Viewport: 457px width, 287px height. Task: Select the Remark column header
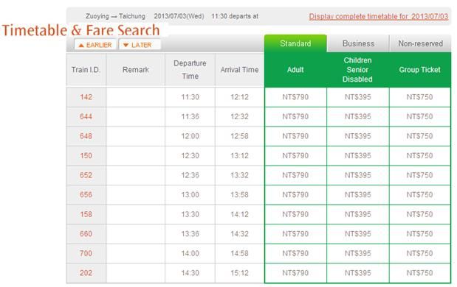click(x=136, y=70)
